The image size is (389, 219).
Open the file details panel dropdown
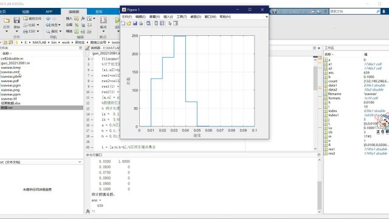pyautogui.click(x=80, y=162)
